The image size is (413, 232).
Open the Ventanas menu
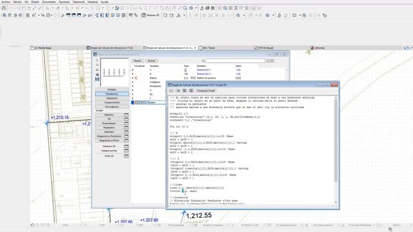click(x=93, y=2)
